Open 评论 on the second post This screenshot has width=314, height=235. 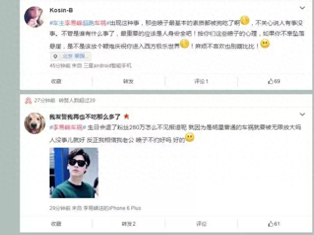[x=201, y=224]
